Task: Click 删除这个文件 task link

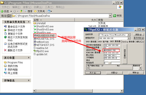Action: coord(15,50)
